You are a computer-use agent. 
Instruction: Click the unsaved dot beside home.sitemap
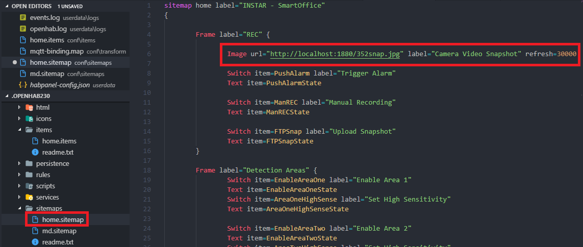tap(15, 63)
